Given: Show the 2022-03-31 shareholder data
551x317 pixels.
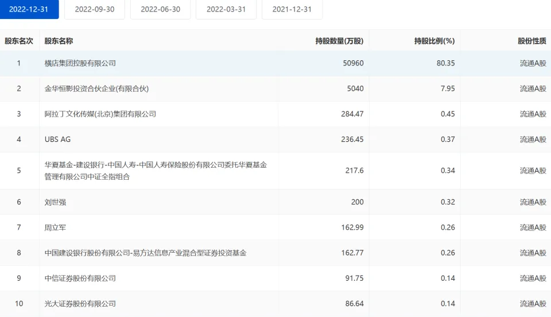Looking at the screenshot, I should pos(226,9).
